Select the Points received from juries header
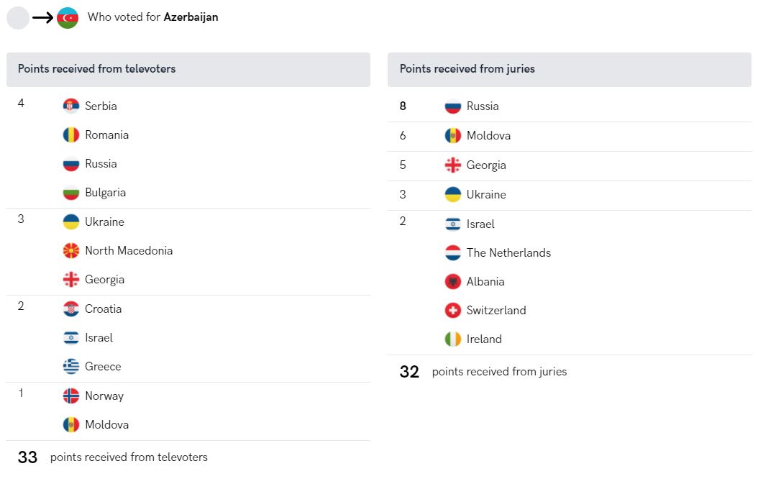758x484 pixels. click(570, 70)
